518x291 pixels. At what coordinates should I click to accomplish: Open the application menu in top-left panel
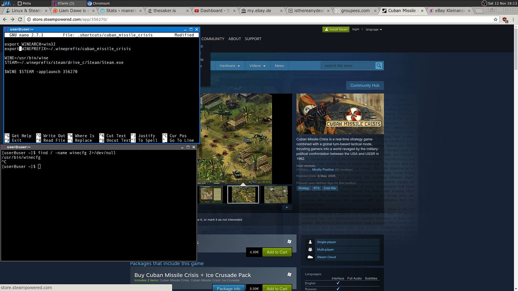[5, 3]
